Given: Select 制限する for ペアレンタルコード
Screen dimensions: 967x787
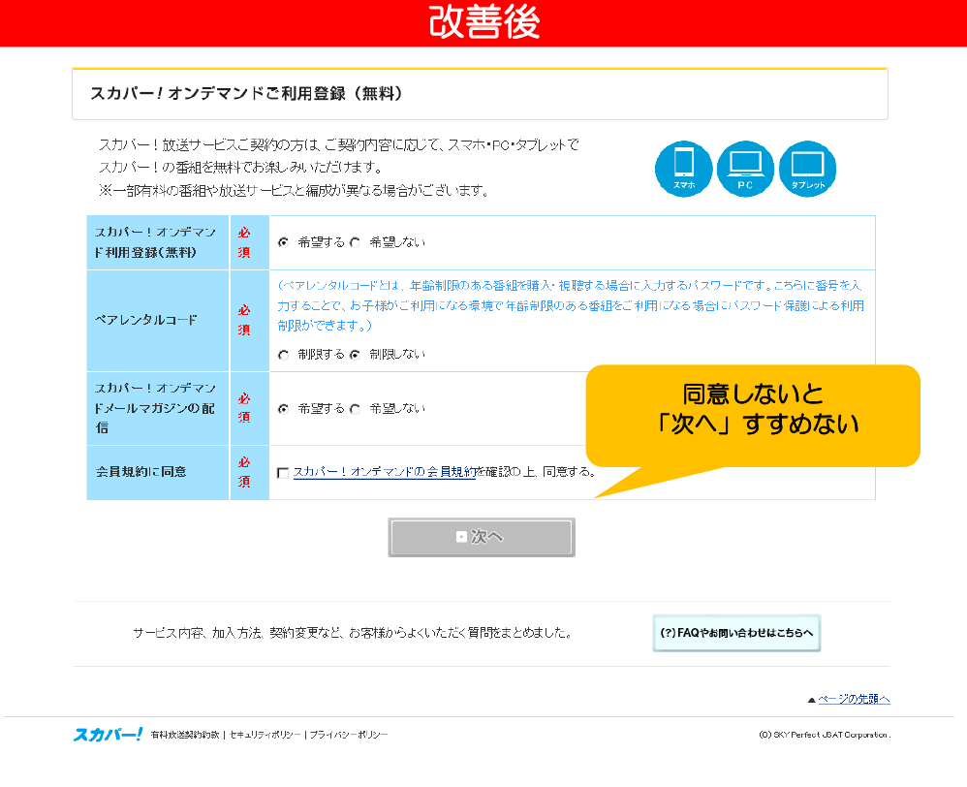Looking at the screenshot, I should 284,355.
